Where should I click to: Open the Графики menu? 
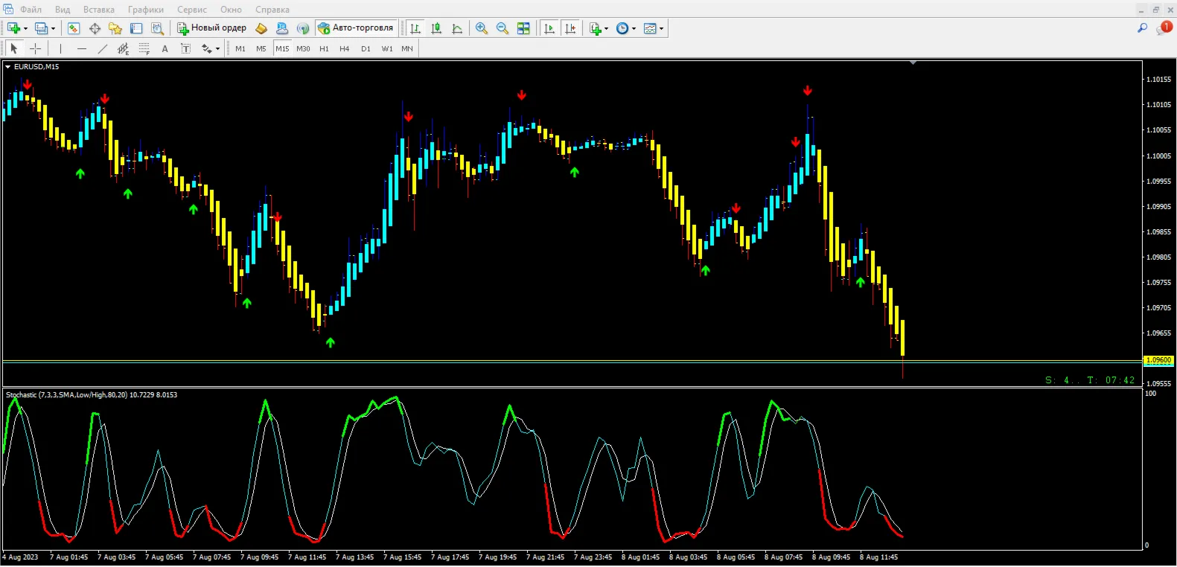146,10
